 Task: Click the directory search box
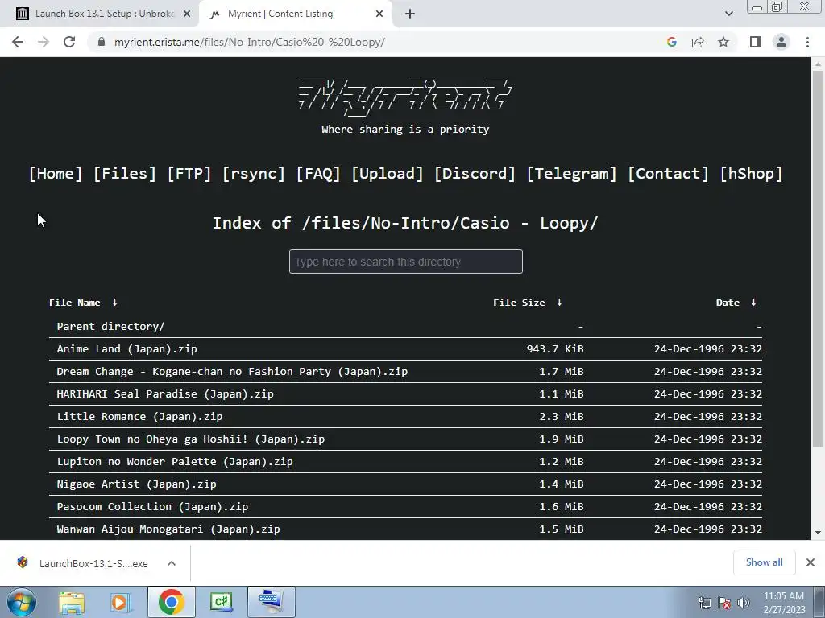pos(406,262)
